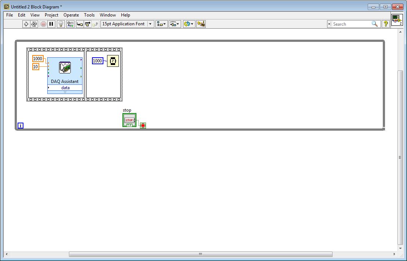
Task: Select the orange 10 numeric constant
Action: pyautogui.click(x=36, y=67)
